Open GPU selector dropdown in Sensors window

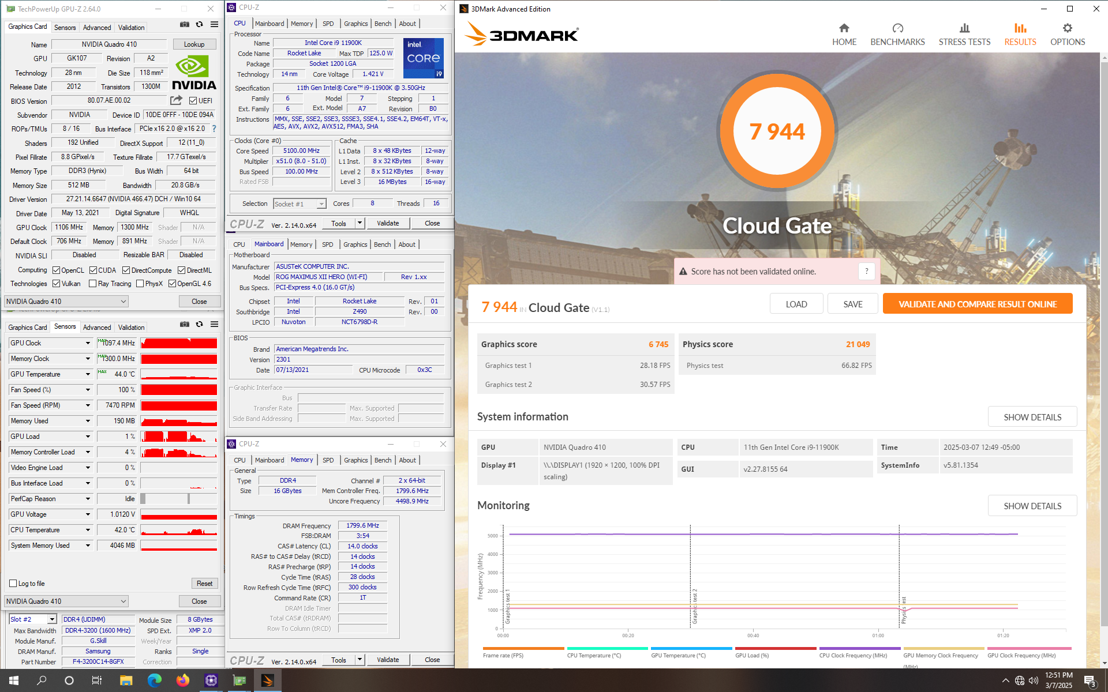(x=66, y=601)
